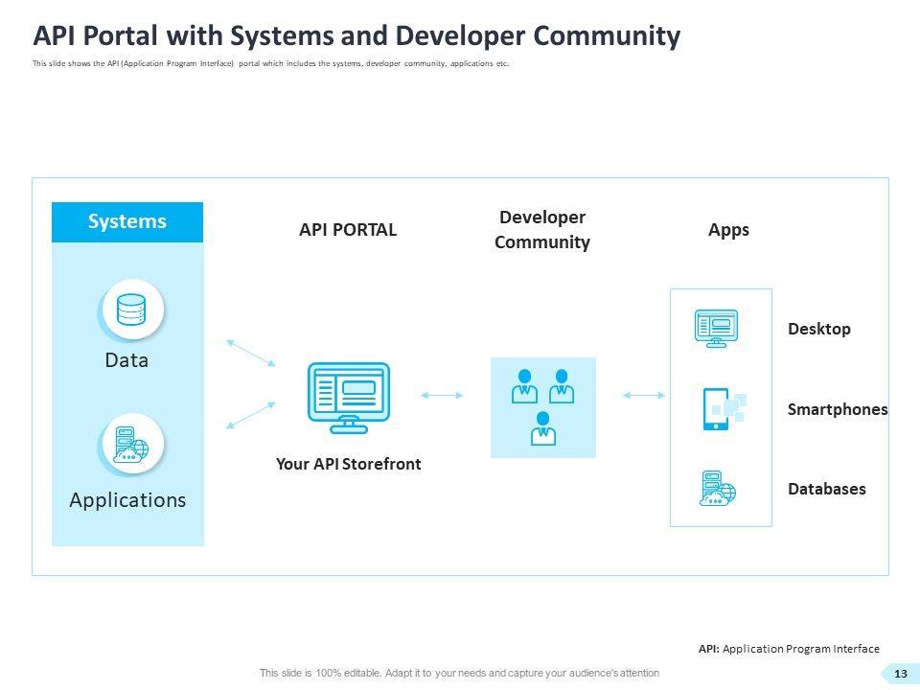Screen dimensions: 920x690
Task: Select the API Application Program Interface footnote
Action: [788, 649]
